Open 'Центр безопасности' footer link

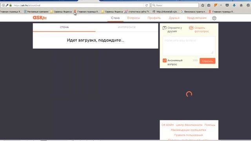pos(189,125)
